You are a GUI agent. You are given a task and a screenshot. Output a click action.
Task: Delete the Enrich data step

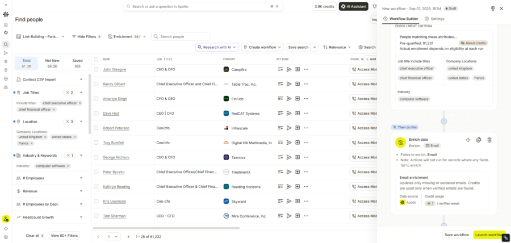point(489,140)
